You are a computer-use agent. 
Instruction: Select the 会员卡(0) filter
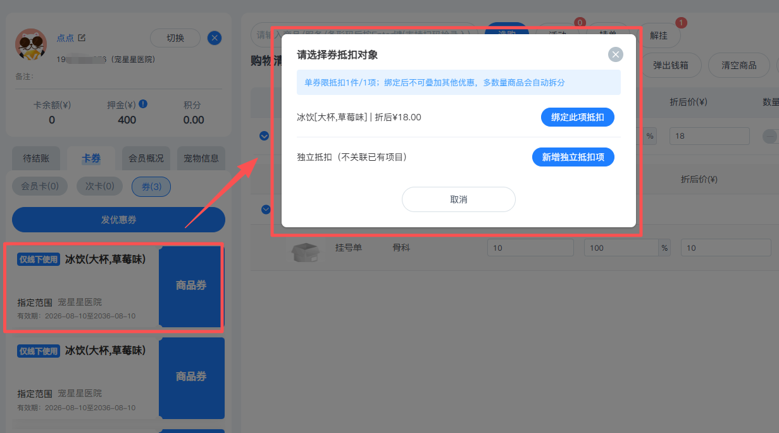point(40,186)
